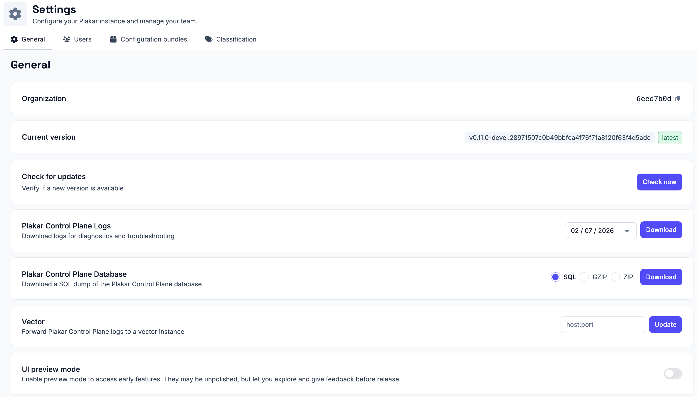The height and width of the screenshot is (397, 697).
Task: Copy the organization ID 6ecd7b0d
Action: pos(678,99)
